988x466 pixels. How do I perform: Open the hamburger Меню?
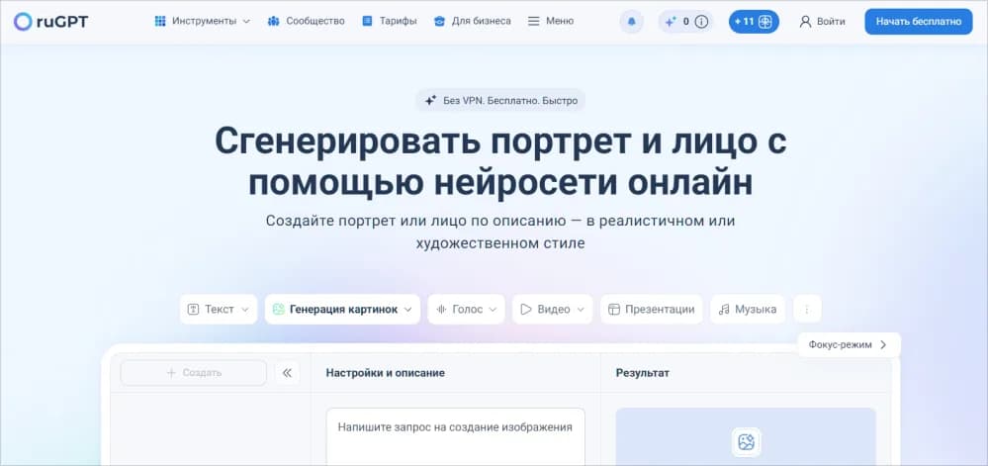click(550, 21)
